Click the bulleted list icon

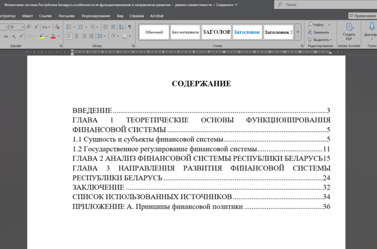click(69, 27)
